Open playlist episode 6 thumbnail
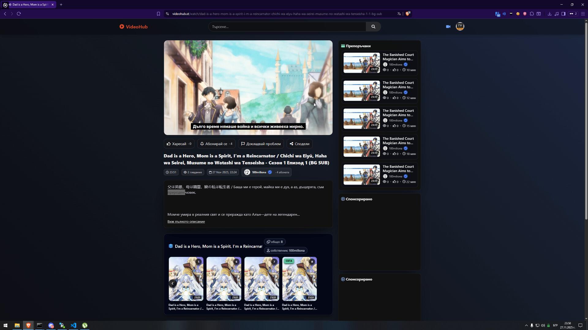Image resolution: width=588 pixels, height=330 pixels. coord(224,279)
